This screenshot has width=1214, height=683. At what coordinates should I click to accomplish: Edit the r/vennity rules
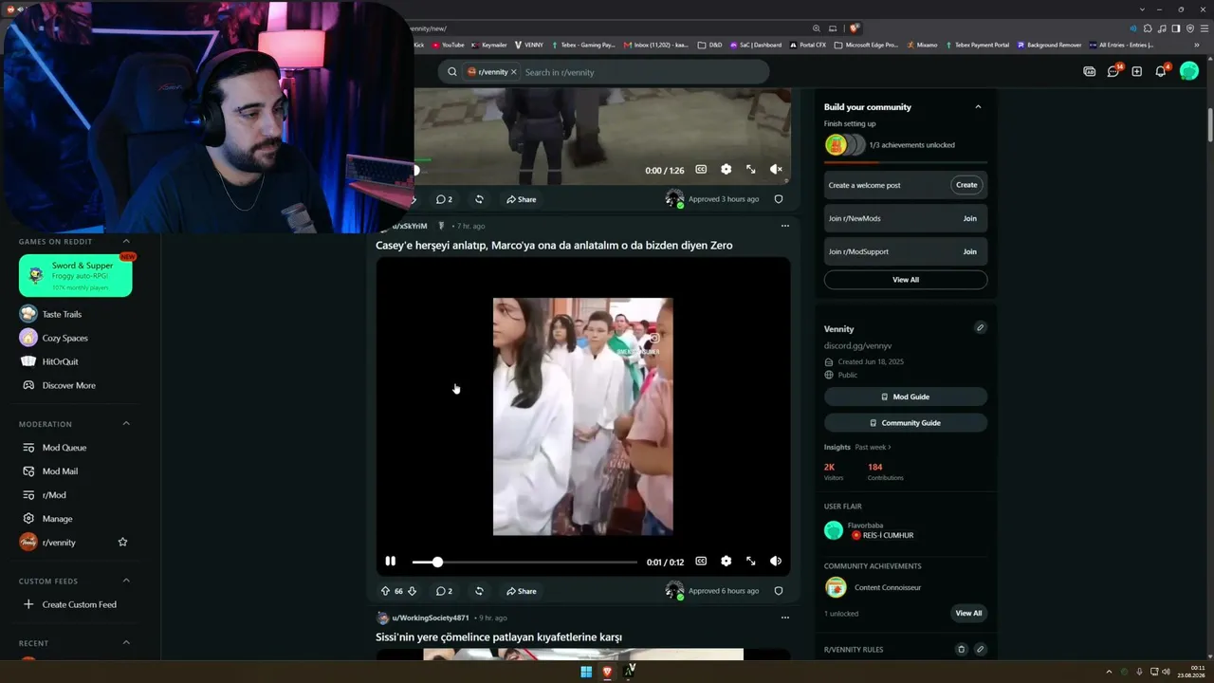980,650
